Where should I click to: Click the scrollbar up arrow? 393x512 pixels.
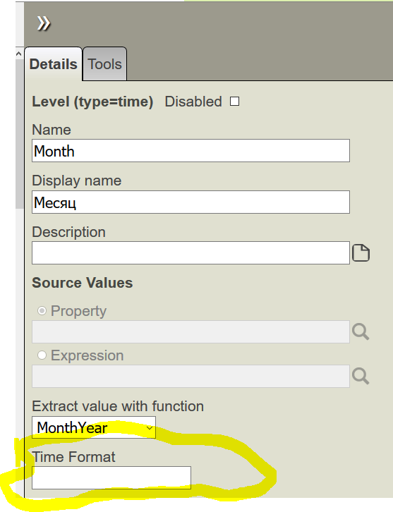[19, 54]
